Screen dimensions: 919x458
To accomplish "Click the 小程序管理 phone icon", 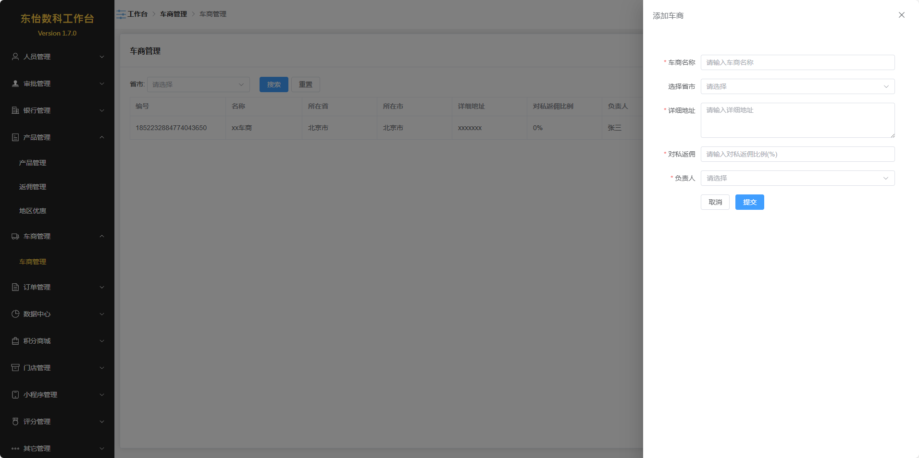I will pos(15,395).
